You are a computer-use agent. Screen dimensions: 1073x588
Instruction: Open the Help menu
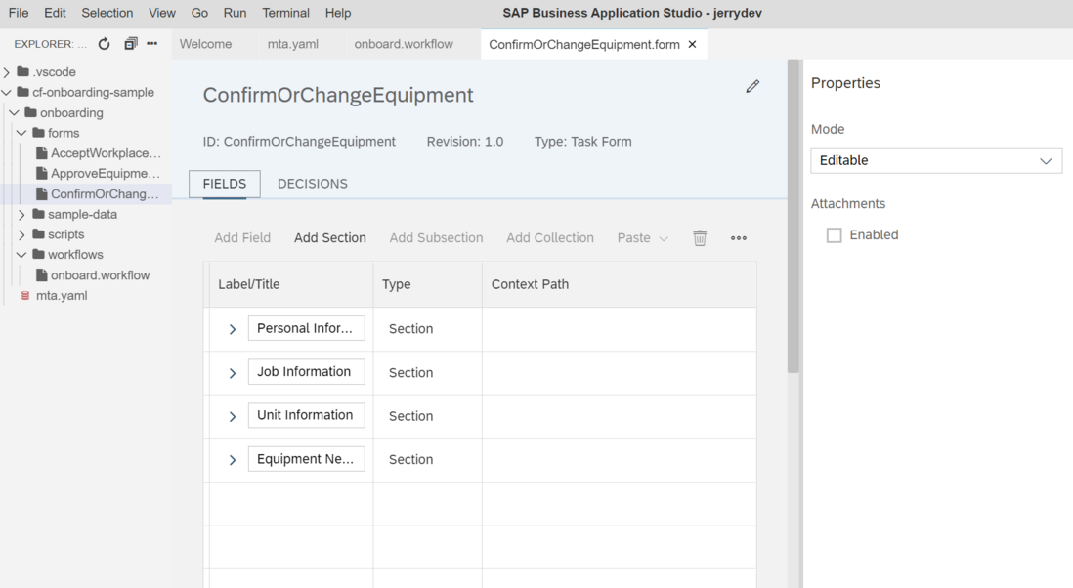[338, 13]
